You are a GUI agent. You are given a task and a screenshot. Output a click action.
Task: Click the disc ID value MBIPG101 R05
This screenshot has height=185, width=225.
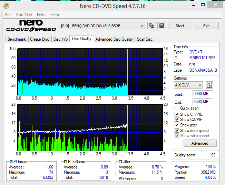(202, 58)
